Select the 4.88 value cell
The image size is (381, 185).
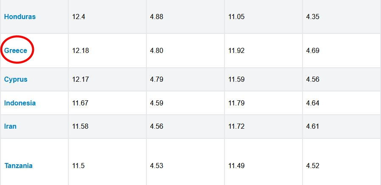[x=157, y=17]
